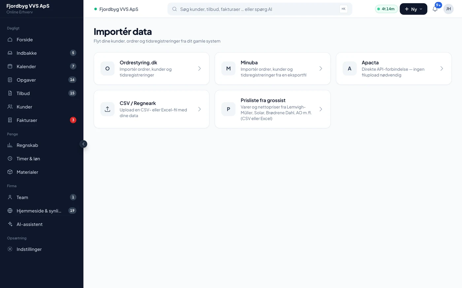Click the Timer & løn clock icon
This screenshot has width=462, height=288.
(10, 159)
